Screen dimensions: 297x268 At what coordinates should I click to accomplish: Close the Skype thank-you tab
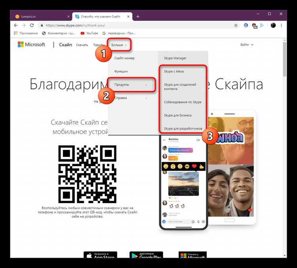pyautogui.click(x=128, y=17)
